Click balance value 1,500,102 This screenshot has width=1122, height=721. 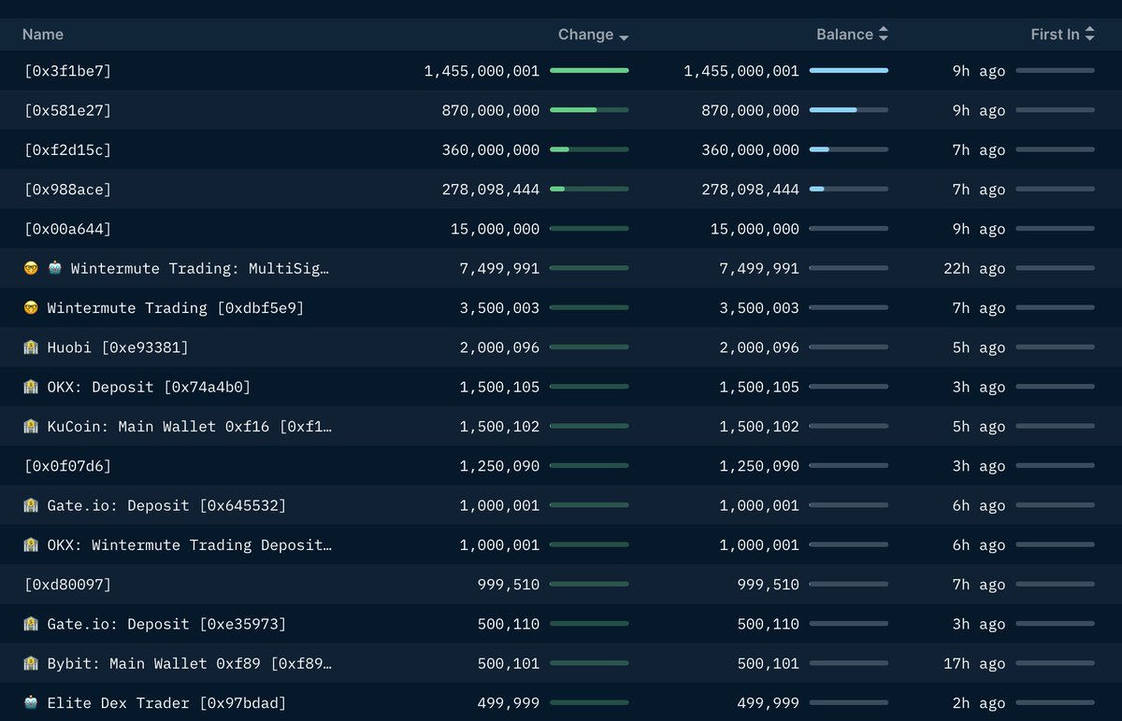coord(759,427)
